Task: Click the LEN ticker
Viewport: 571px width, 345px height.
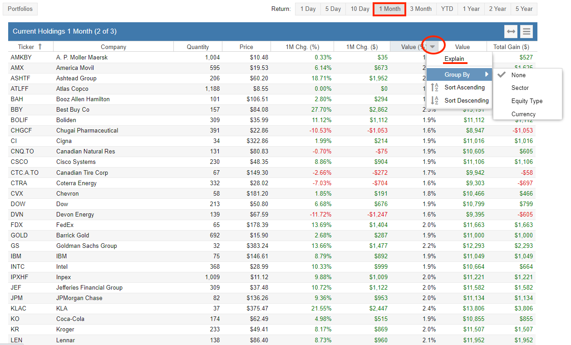Action: click(x=16, y=340)
